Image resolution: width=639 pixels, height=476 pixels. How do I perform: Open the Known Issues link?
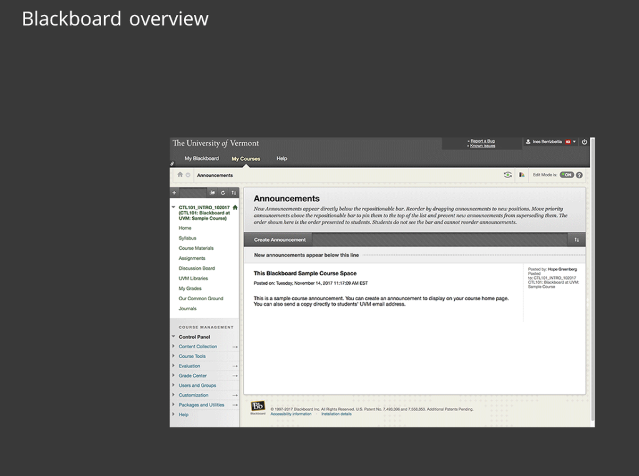482,146
